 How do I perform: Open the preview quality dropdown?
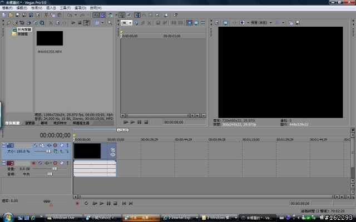[x=271, y=23]
